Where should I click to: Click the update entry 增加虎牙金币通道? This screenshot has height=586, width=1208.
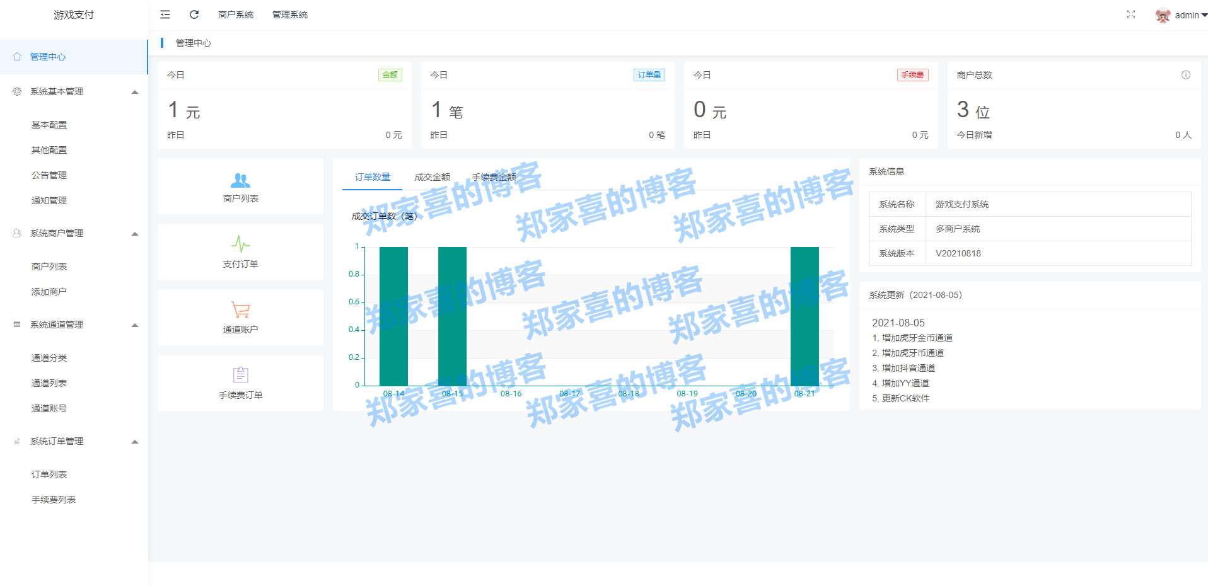click(912, 338)
